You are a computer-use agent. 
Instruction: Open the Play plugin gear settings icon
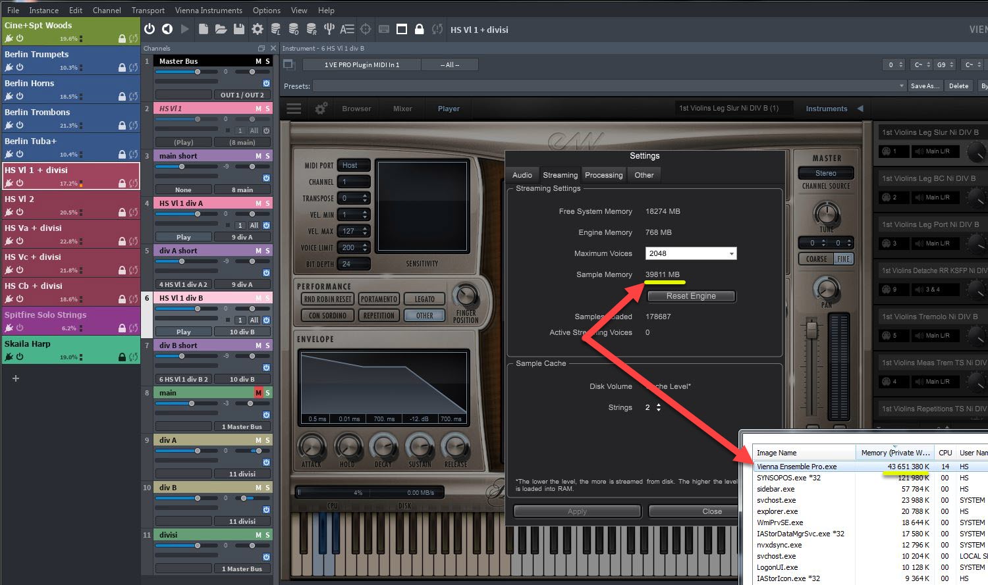pos(321,109)
